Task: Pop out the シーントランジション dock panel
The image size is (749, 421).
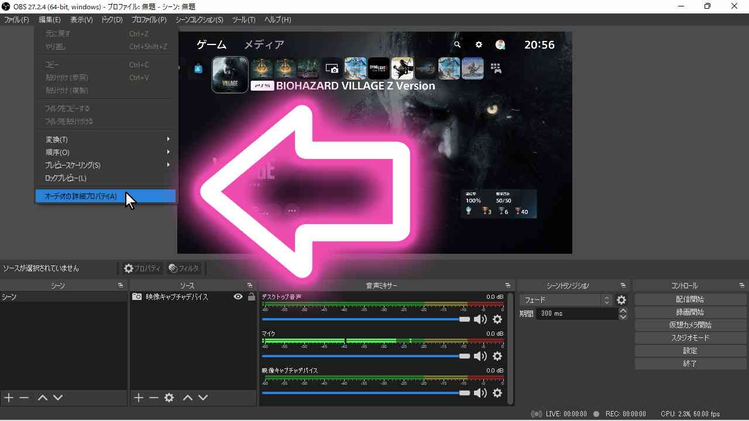Action: coord(623,285)
